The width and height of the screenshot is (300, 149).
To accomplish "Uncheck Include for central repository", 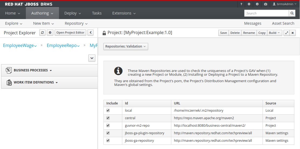I will pos(108,118).
